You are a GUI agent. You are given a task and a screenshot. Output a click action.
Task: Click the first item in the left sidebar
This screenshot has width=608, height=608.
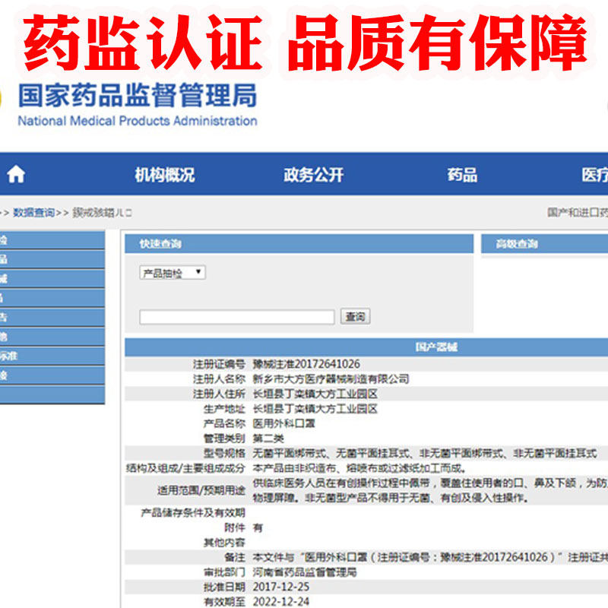(52, 240)
